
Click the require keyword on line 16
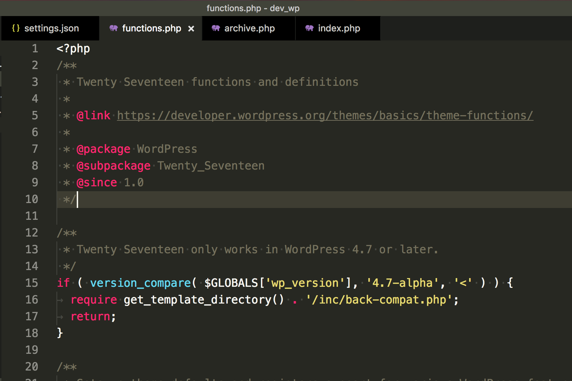click(93, 299)
